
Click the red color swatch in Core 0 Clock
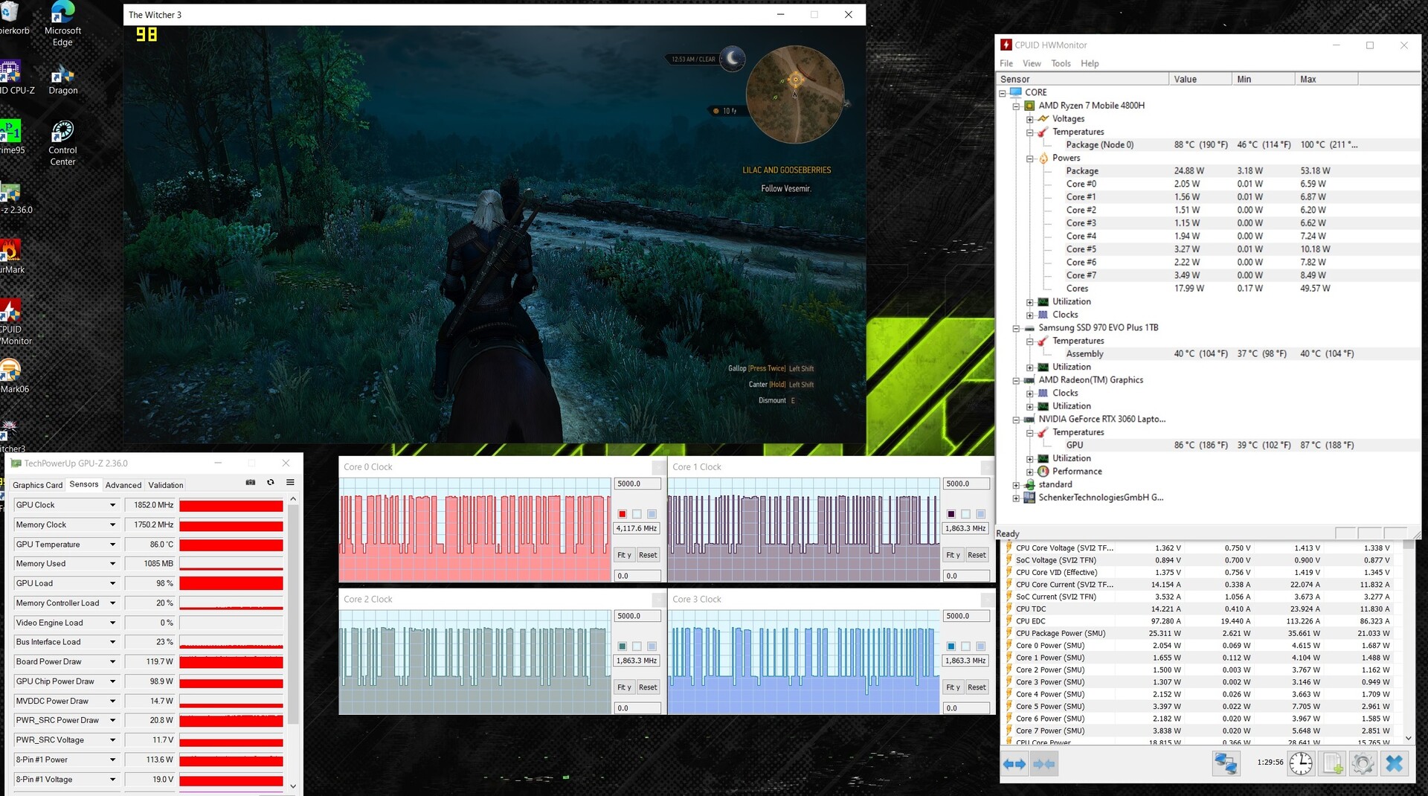tap(623, 514)
